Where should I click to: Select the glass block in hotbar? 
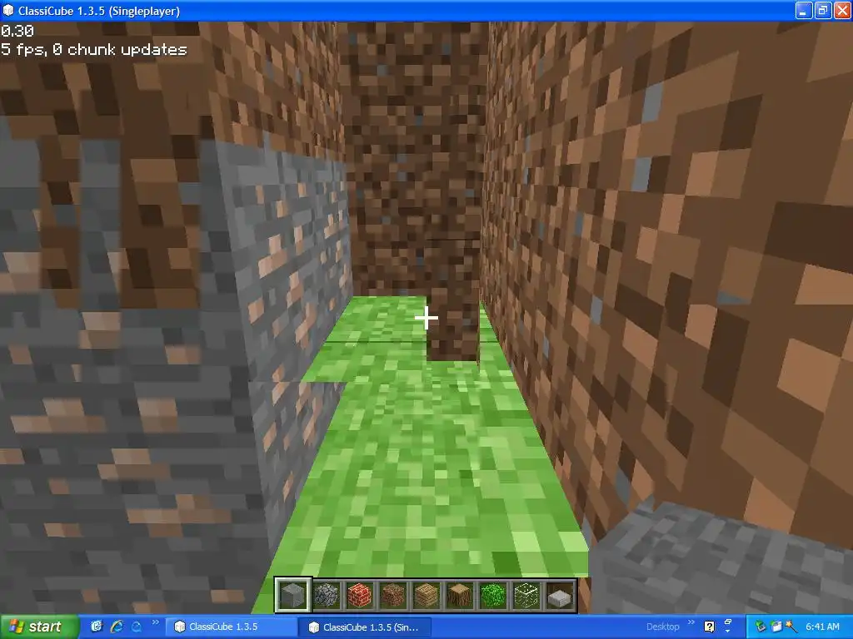click(526, 596)
